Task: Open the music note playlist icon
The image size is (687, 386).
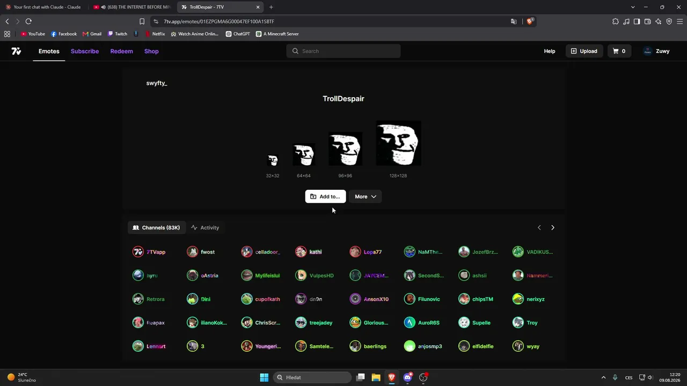Action: point(626,21)
